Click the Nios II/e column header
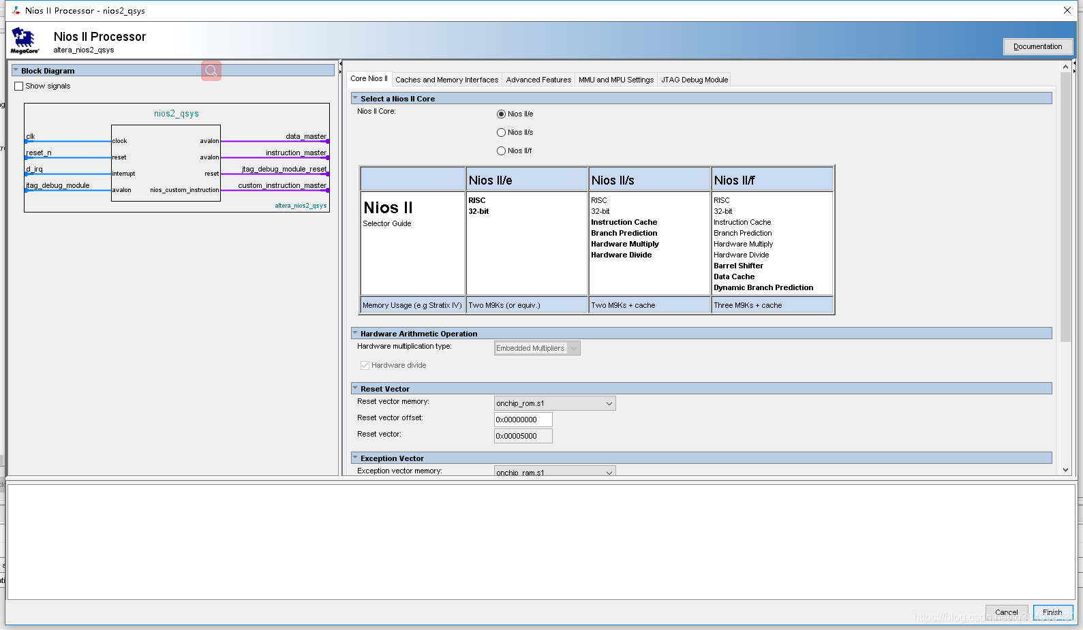1083x630 pixels. coord(527,180)
